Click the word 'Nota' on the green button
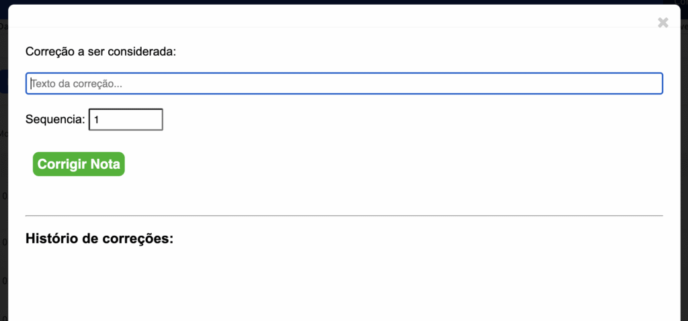This screenshot has height=321, width=688. (x=105, y=164)
